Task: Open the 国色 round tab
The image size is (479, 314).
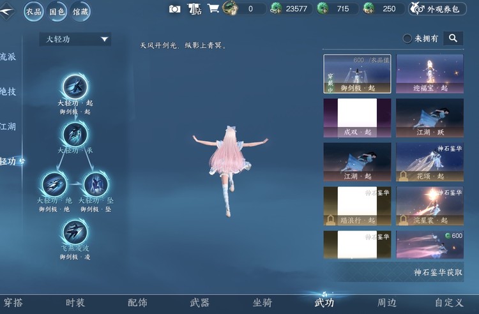Action: point(57,11)
